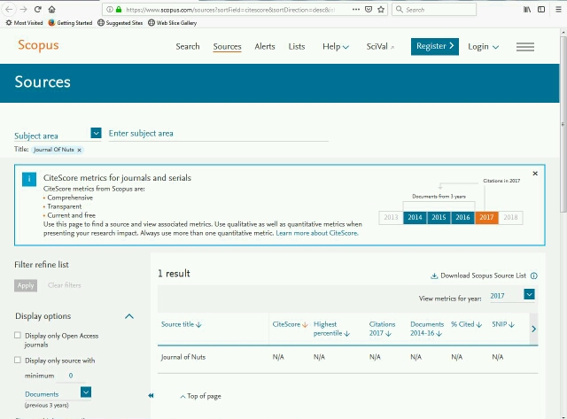Collapse the filter panel with the double-arrow icon

coord(151,395)
